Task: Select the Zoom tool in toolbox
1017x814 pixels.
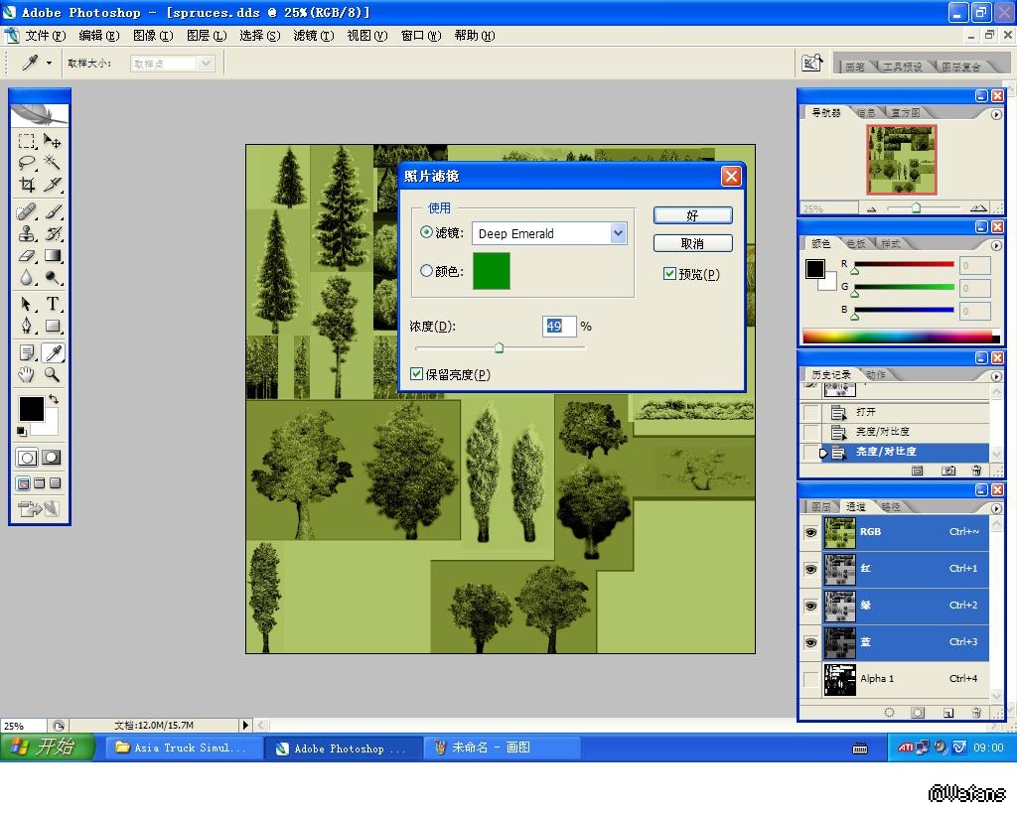Action: [53, 374]
